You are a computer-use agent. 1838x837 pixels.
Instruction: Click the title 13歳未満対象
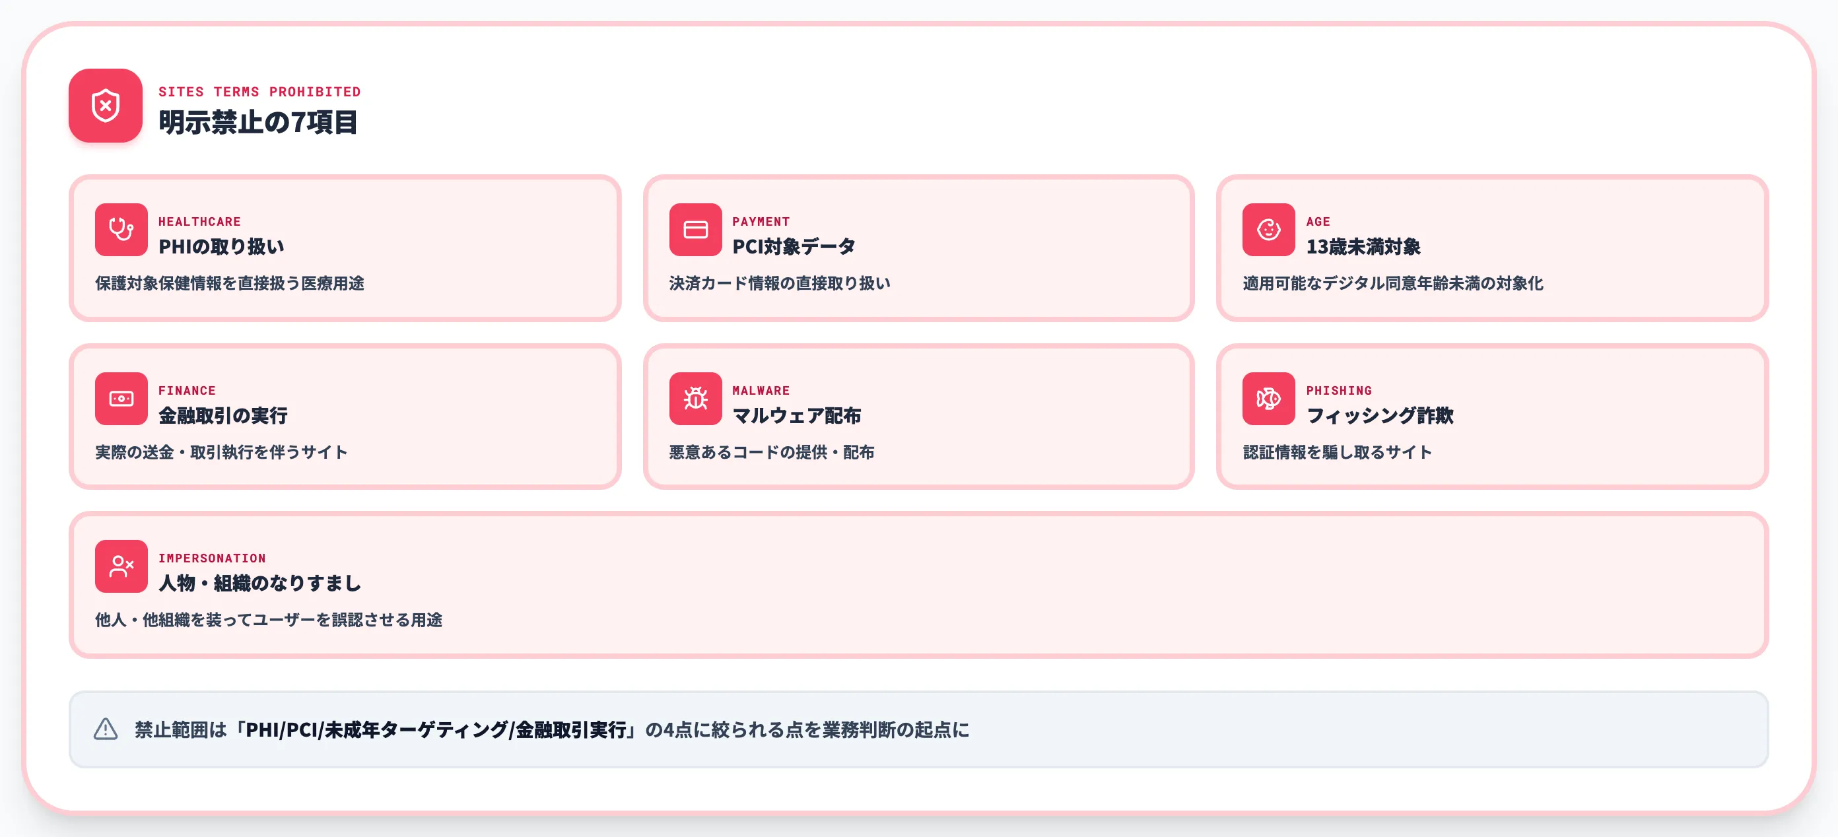pyautogui.click(x=1363, y=247)
